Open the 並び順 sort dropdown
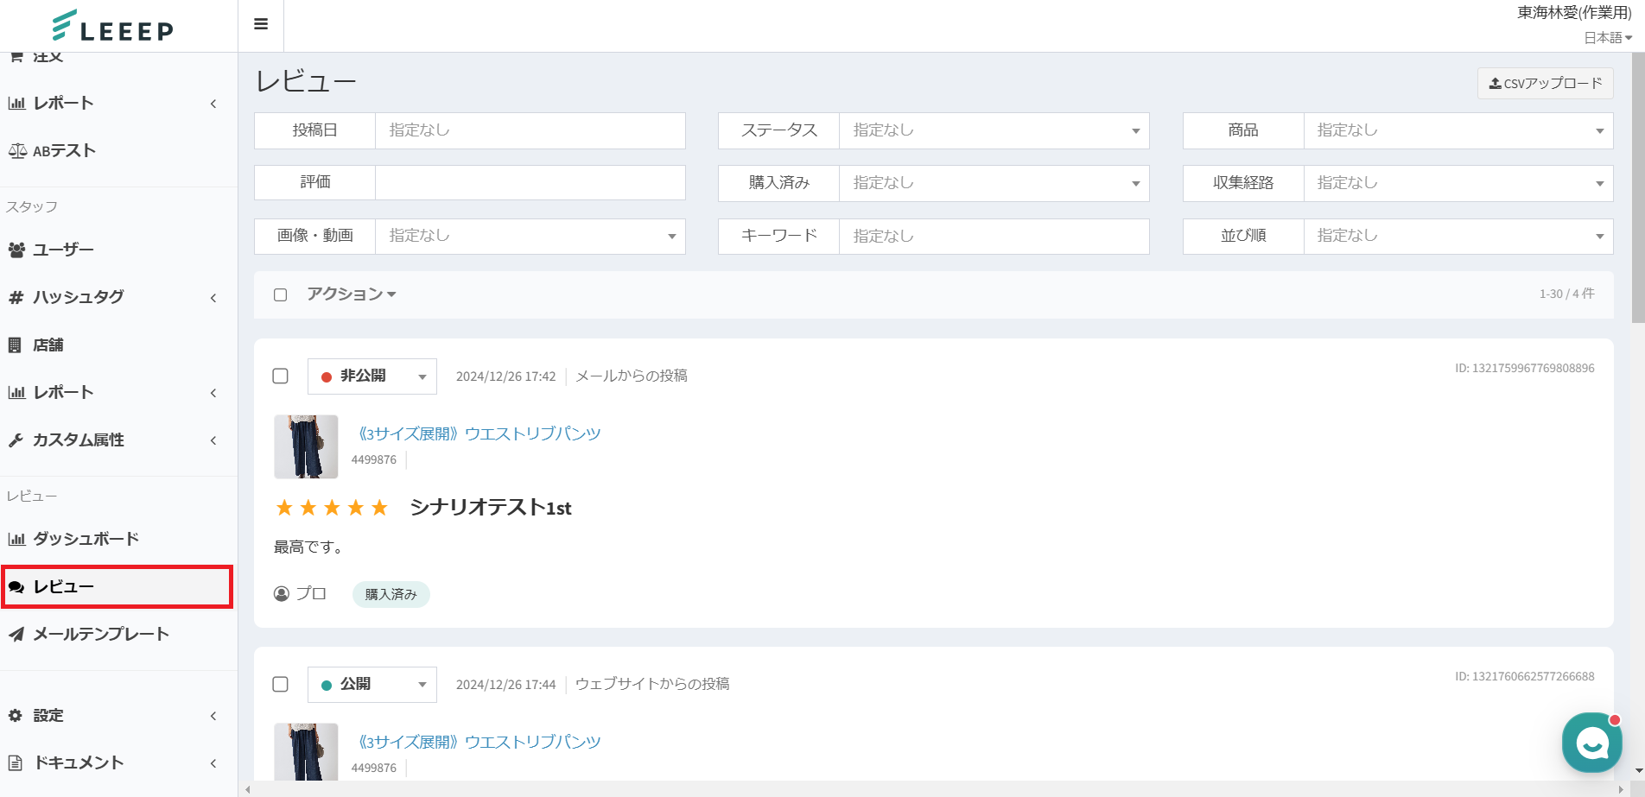Screen dimensions: 1645x797 pos(1458,236)
